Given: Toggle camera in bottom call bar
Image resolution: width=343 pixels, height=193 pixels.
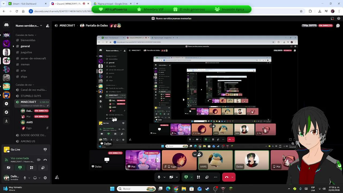Looking at the screenshot, I should pos(171,177).
